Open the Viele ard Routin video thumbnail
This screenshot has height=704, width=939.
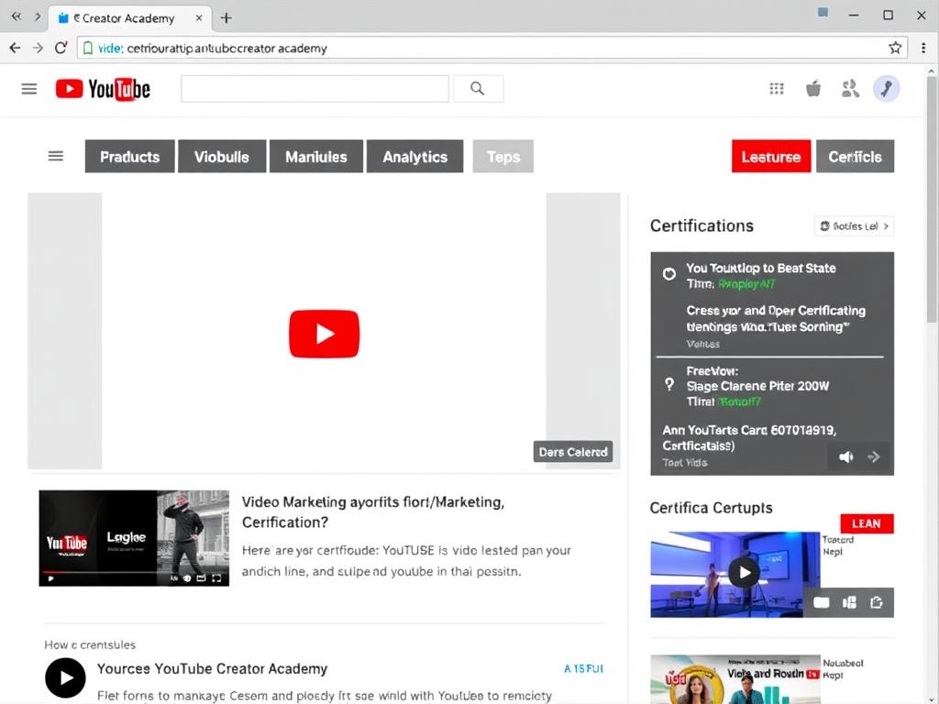pos(735,679)
